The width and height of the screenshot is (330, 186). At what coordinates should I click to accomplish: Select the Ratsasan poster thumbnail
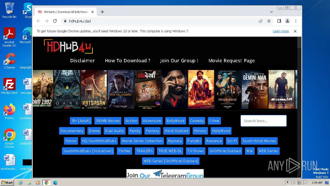pos(94,89)
